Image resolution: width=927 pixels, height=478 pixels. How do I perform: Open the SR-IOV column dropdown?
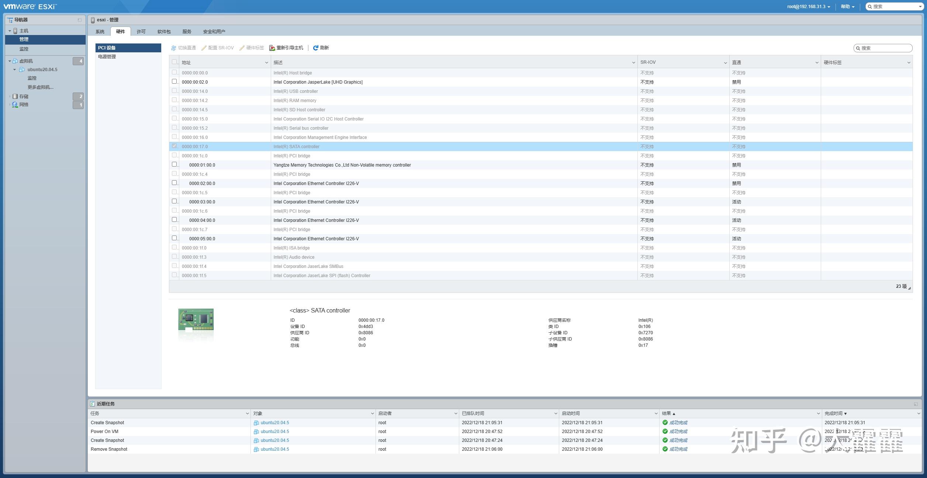[x=725, y=63]
